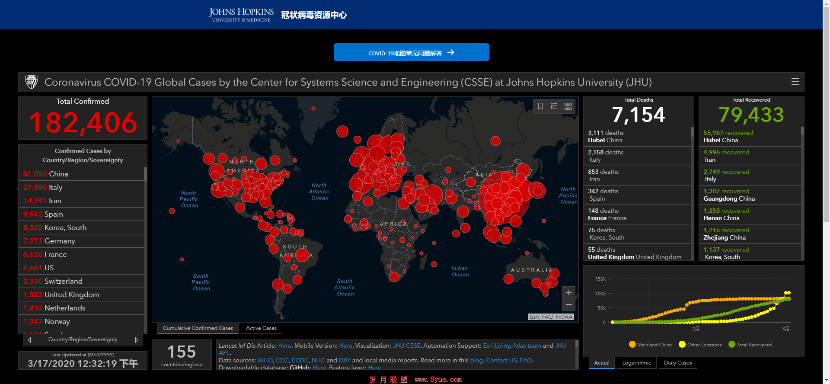Select 1,216 recovered Zhejiang China entry
830x384 pixels.
click(x=750, y=234)
